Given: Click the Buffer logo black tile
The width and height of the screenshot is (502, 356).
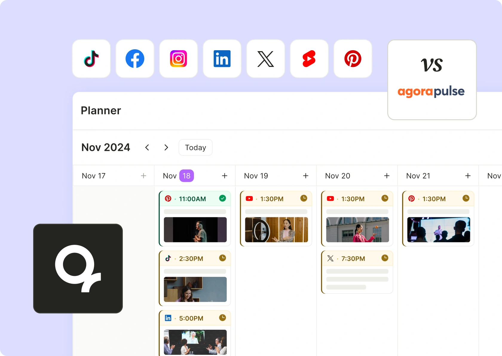Looking at the screenshot, I should pos(78,268).
